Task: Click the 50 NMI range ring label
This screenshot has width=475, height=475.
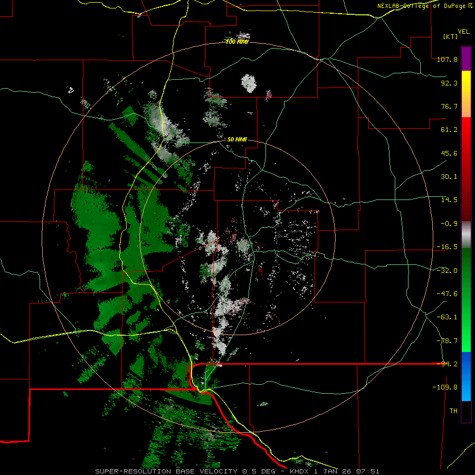Action: click(x=237, y=140)
